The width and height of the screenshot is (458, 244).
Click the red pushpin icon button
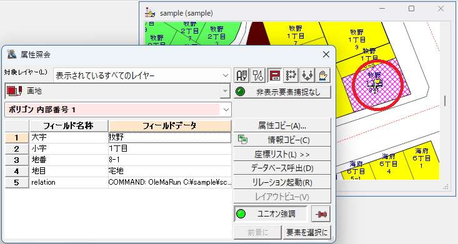tap(321, 214)
